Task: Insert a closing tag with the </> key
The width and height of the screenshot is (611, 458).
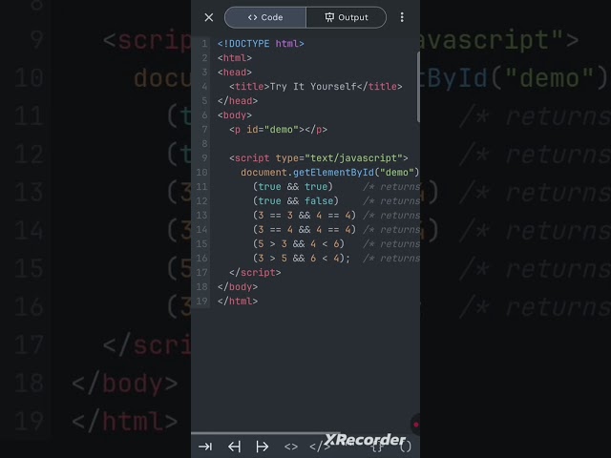Action: click(x=319, y=447)
